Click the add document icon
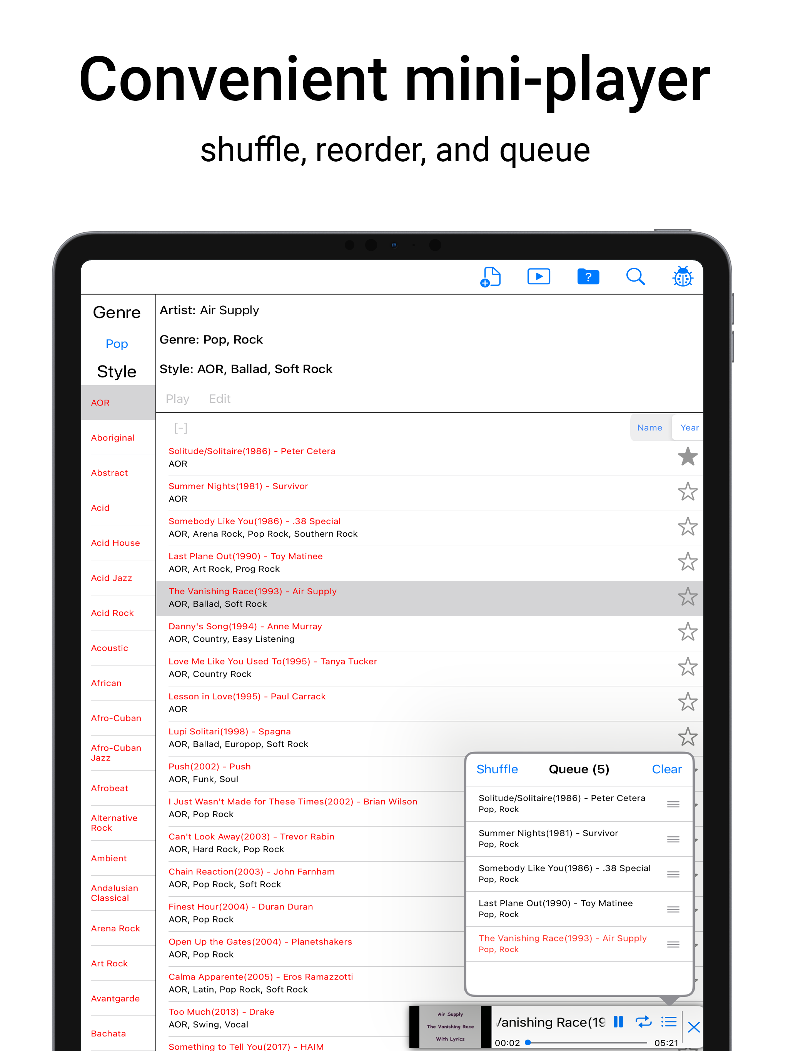788x1051 pixels. pyautogui.click(x=490, y=277)
